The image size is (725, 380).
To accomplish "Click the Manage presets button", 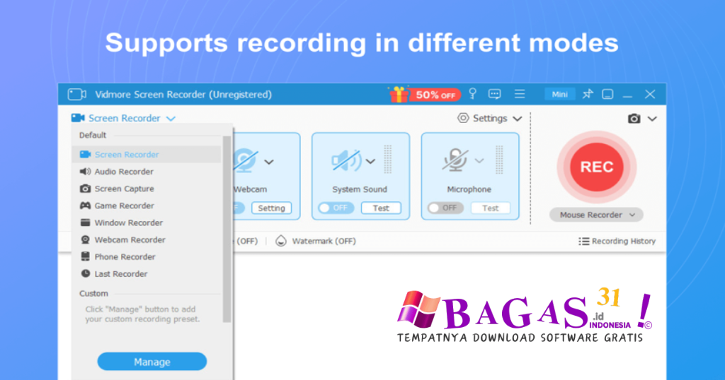I will [152, 362].
